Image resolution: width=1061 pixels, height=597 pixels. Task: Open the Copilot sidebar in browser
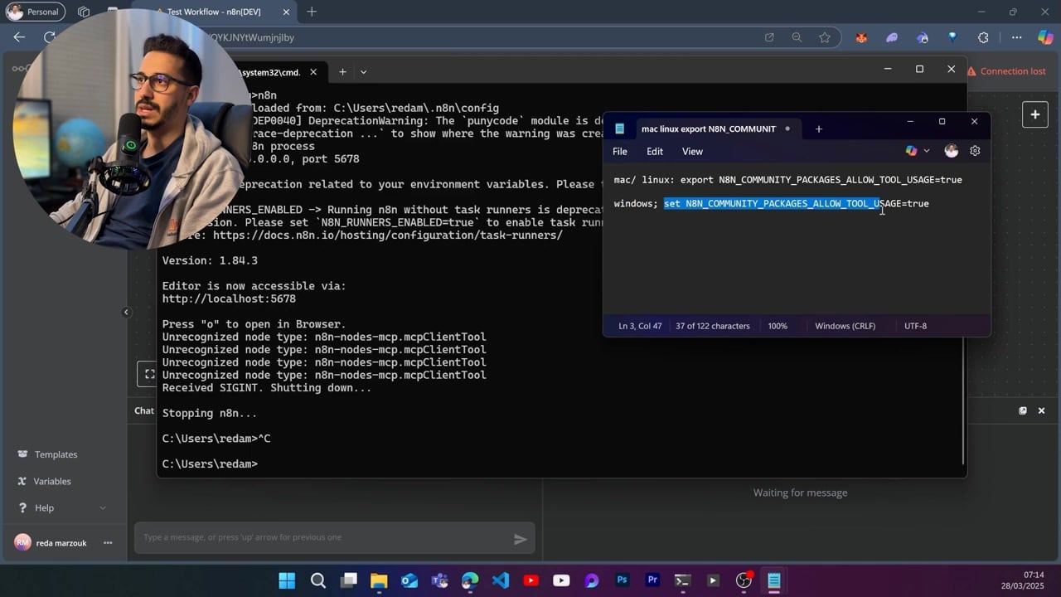[x=1045, y=37]
